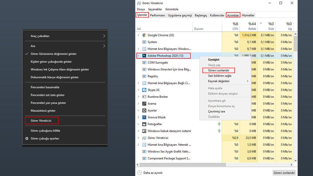The width and height of the screenshot is (313, 176).
Task: Switch to the Performans tab
Action: (x=158, y=15)
